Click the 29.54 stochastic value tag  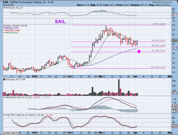pyautogui.click(x=175, y=126)
